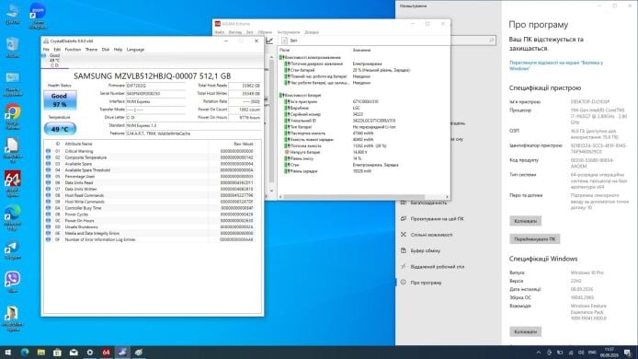The height and width of the screenshot is (359, 638).
Task: Open Microsoft Store from the taskbar
Action: (57, 352)
